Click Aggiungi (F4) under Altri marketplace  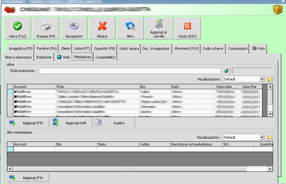[28, 178]
